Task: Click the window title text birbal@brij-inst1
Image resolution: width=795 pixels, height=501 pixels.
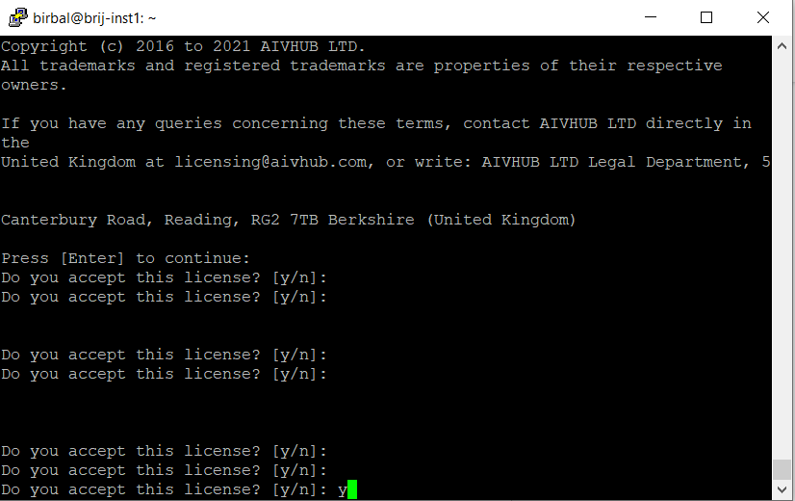Action: (94, 18)
